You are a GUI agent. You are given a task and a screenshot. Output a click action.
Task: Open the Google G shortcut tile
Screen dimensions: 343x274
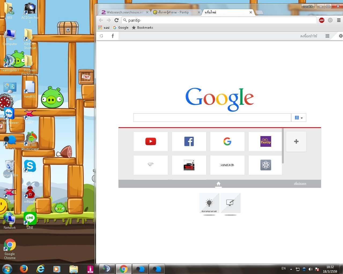(x=227, y=141)
